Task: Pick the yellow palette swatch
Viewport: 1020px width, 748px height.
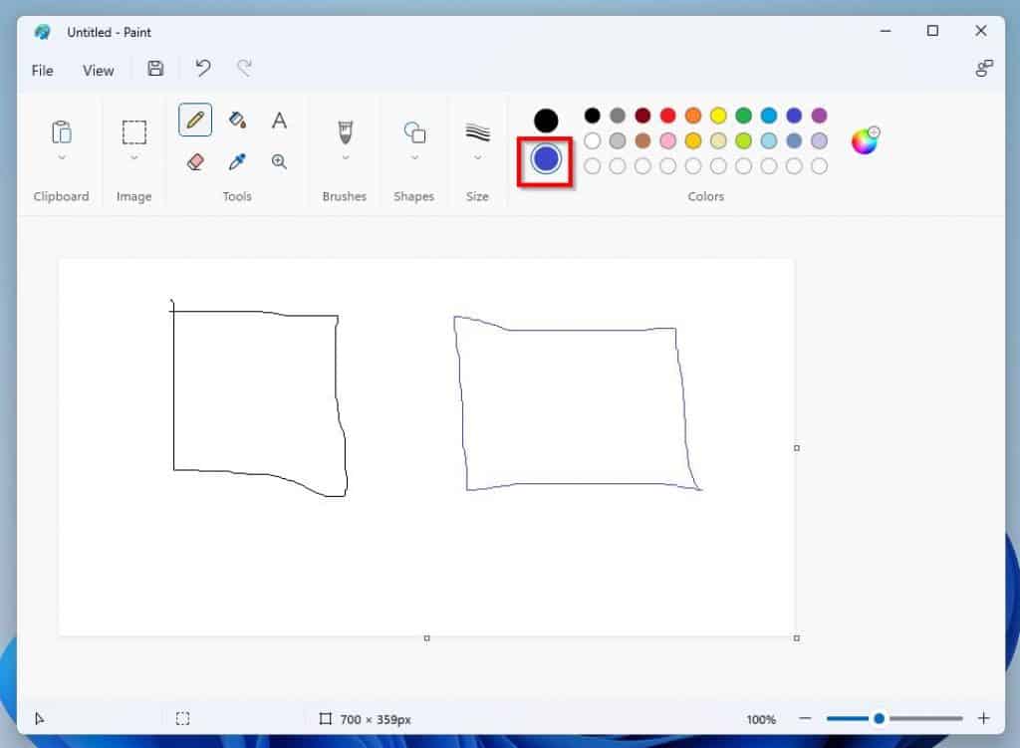Action: coord(718,116)
